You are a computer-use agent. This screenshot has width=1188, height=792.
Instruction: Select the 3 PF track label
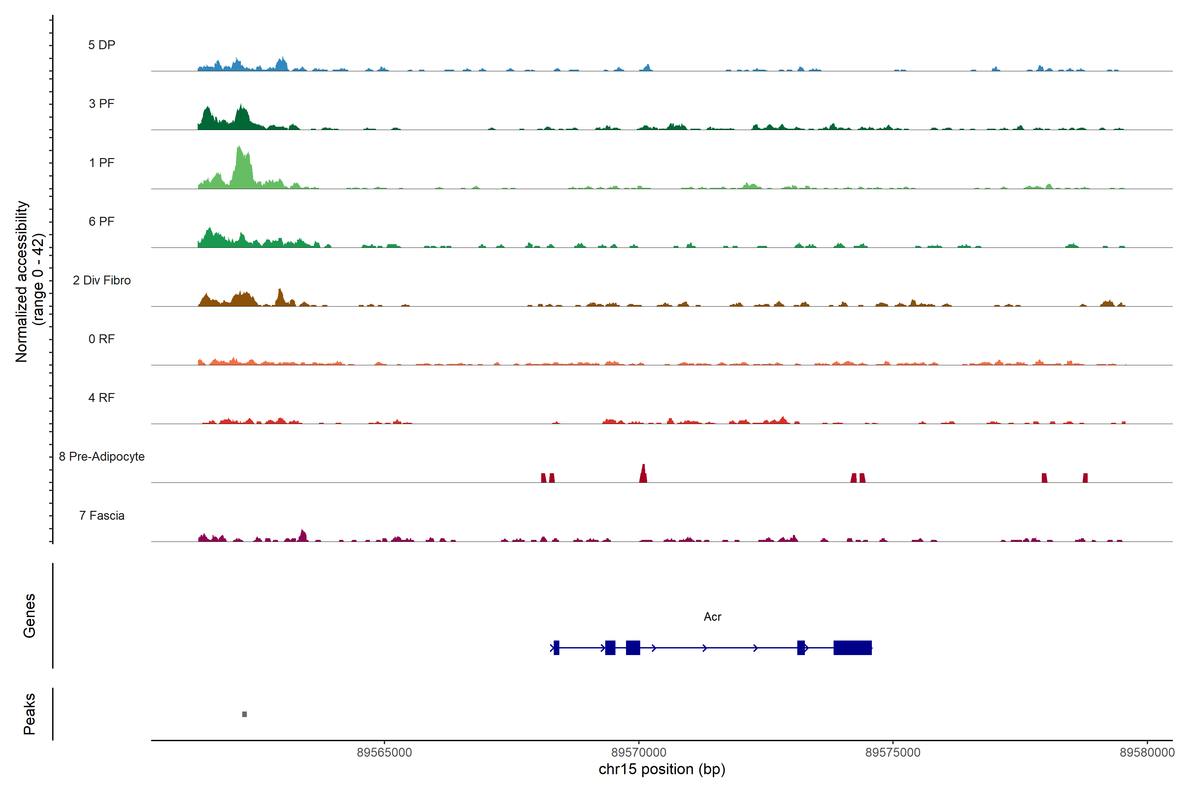(102, 104)
